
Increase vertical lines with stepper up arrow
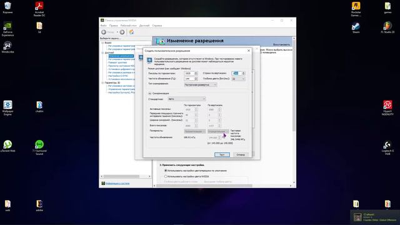pos(243,72)
